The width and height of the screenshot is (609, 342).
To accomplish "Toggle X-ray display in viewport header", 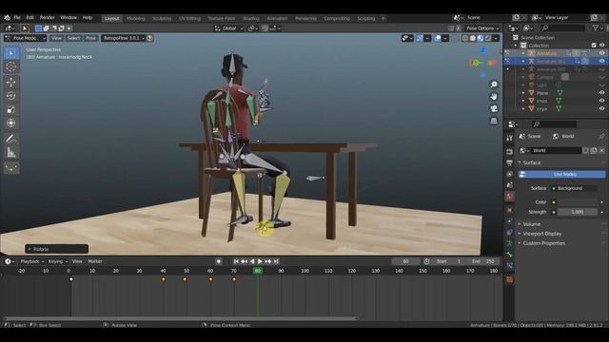I will (x=455, y=38).
